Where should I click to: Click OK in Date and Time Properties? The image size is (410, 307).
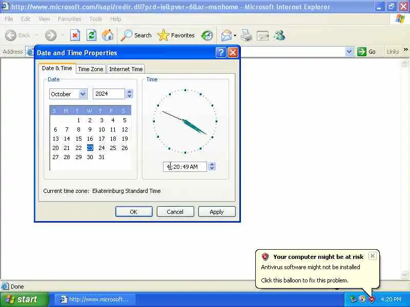(134, 211)
